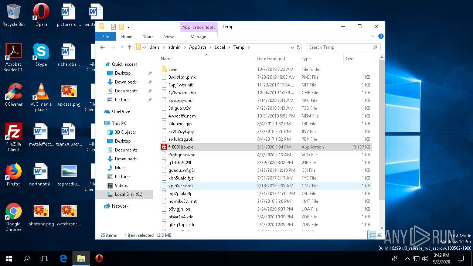Sort files by Date modified column

277,59
